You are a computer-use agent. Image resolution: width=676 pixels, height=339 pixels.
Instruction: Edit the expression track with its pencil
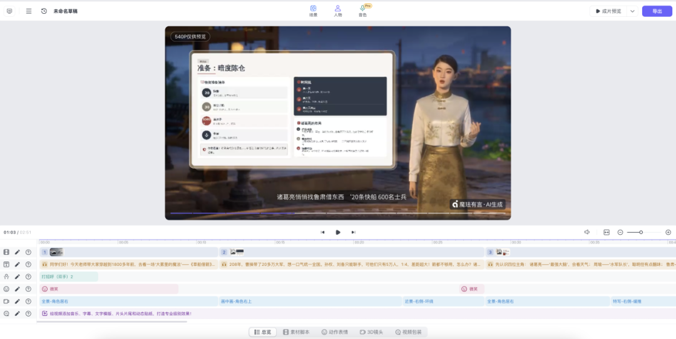point(18,289)
